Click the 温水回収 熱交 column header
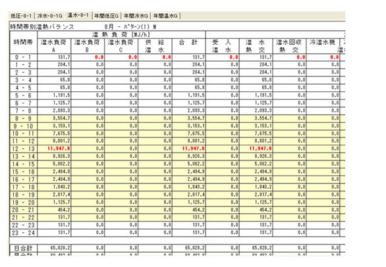Image resolution: width=386 pixels, height=267 pixels. [290, 46]
